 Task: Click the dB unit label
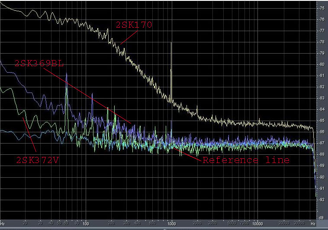(322, 218)
